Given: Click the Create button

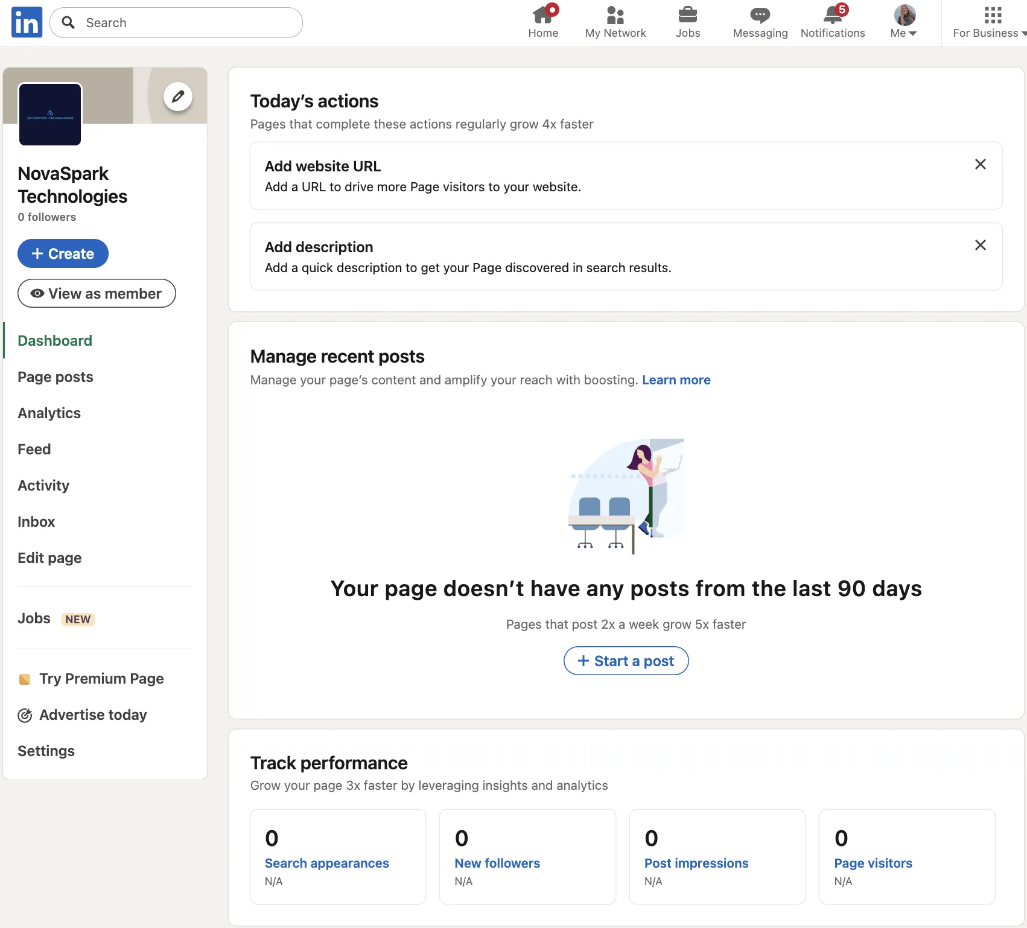Looking at the screenshot, I should point(63,253).
